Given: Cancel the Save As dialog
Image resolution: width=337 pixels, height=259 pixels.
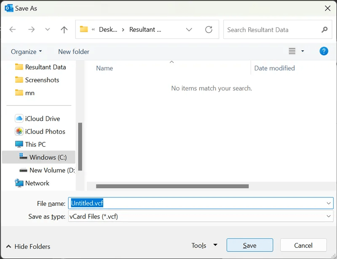Looking at the screenshot, I should click(x=303, y=246).
